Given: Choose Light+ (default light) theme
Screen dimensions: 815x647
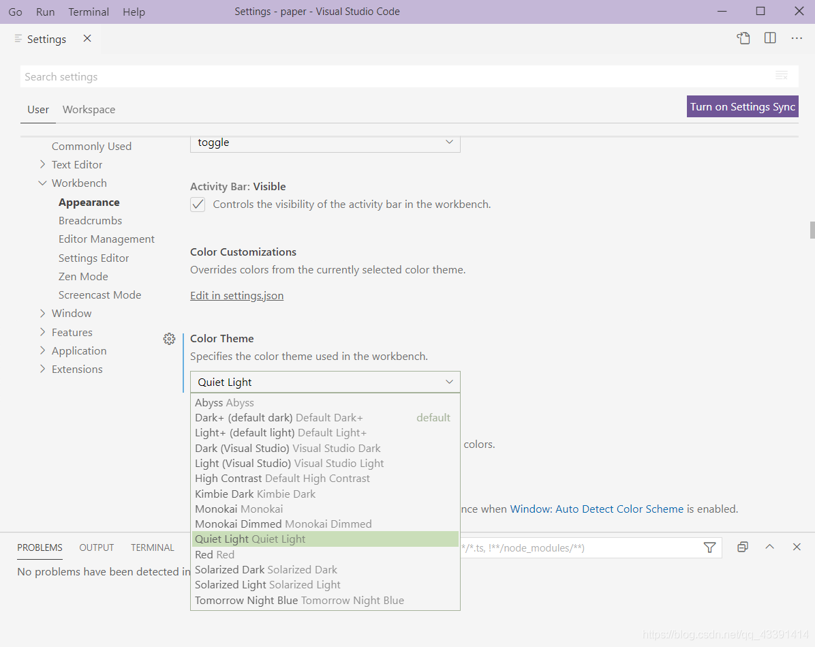Looking at the screenshot, I should [x=325, y=433].
